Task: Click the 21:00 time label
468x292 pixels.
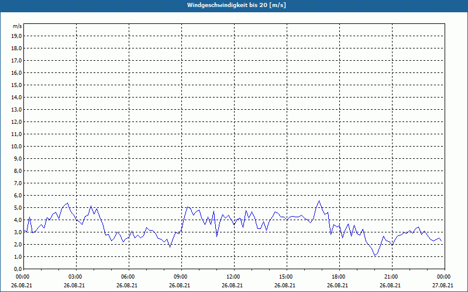Action: click(x=392, y=277)
